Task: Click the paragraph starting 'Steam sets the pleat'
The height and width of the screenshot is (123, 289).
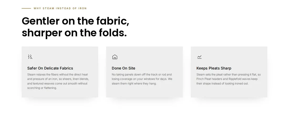Action: (x=229, y=79)
